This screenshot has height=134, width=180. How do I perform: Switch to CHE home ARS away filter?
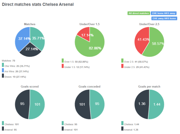tap(164, 13)
